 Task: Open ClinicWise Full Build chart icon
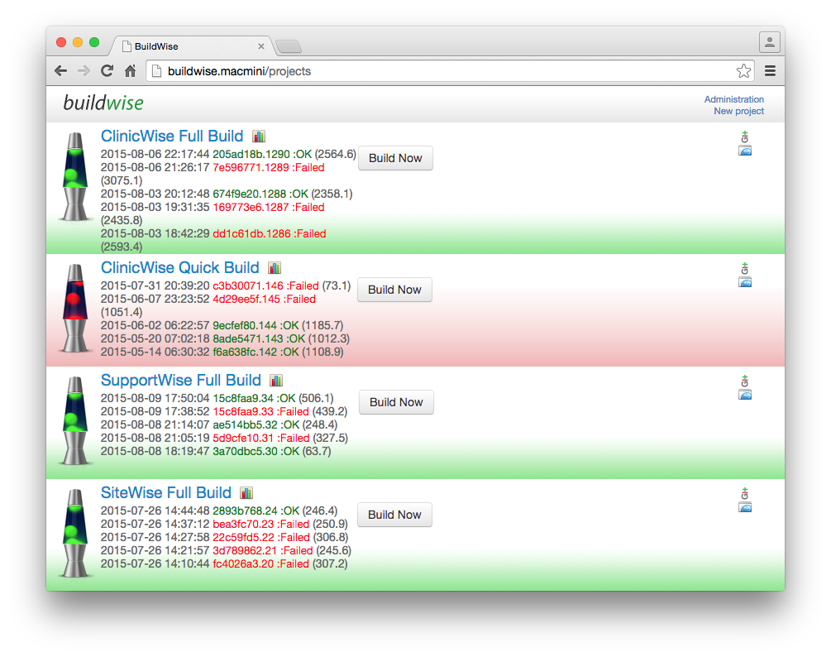(x=259, y=137)
